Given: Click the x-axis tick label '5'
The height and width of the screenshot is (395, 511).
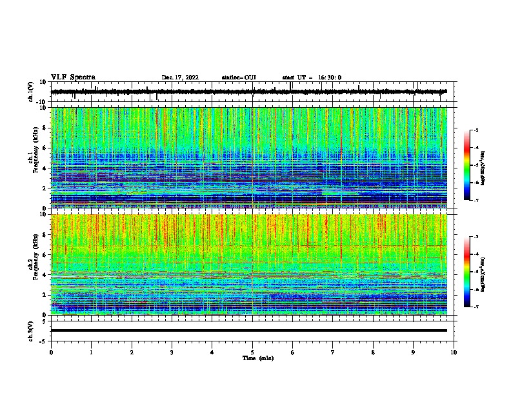Looking at the screenshot, I should [x=252, y=352].
